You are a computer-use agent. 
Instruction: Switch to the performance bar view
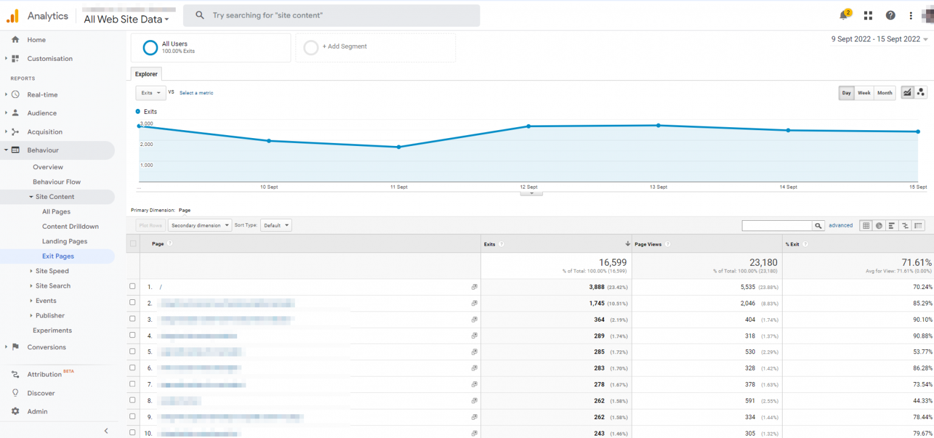click(891, 225)
